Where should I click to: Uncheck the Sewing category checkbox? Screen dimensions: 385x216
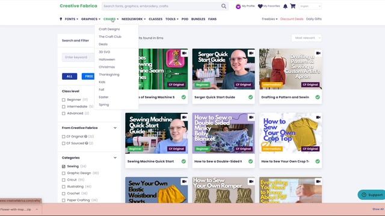click(x=64, y=167)
